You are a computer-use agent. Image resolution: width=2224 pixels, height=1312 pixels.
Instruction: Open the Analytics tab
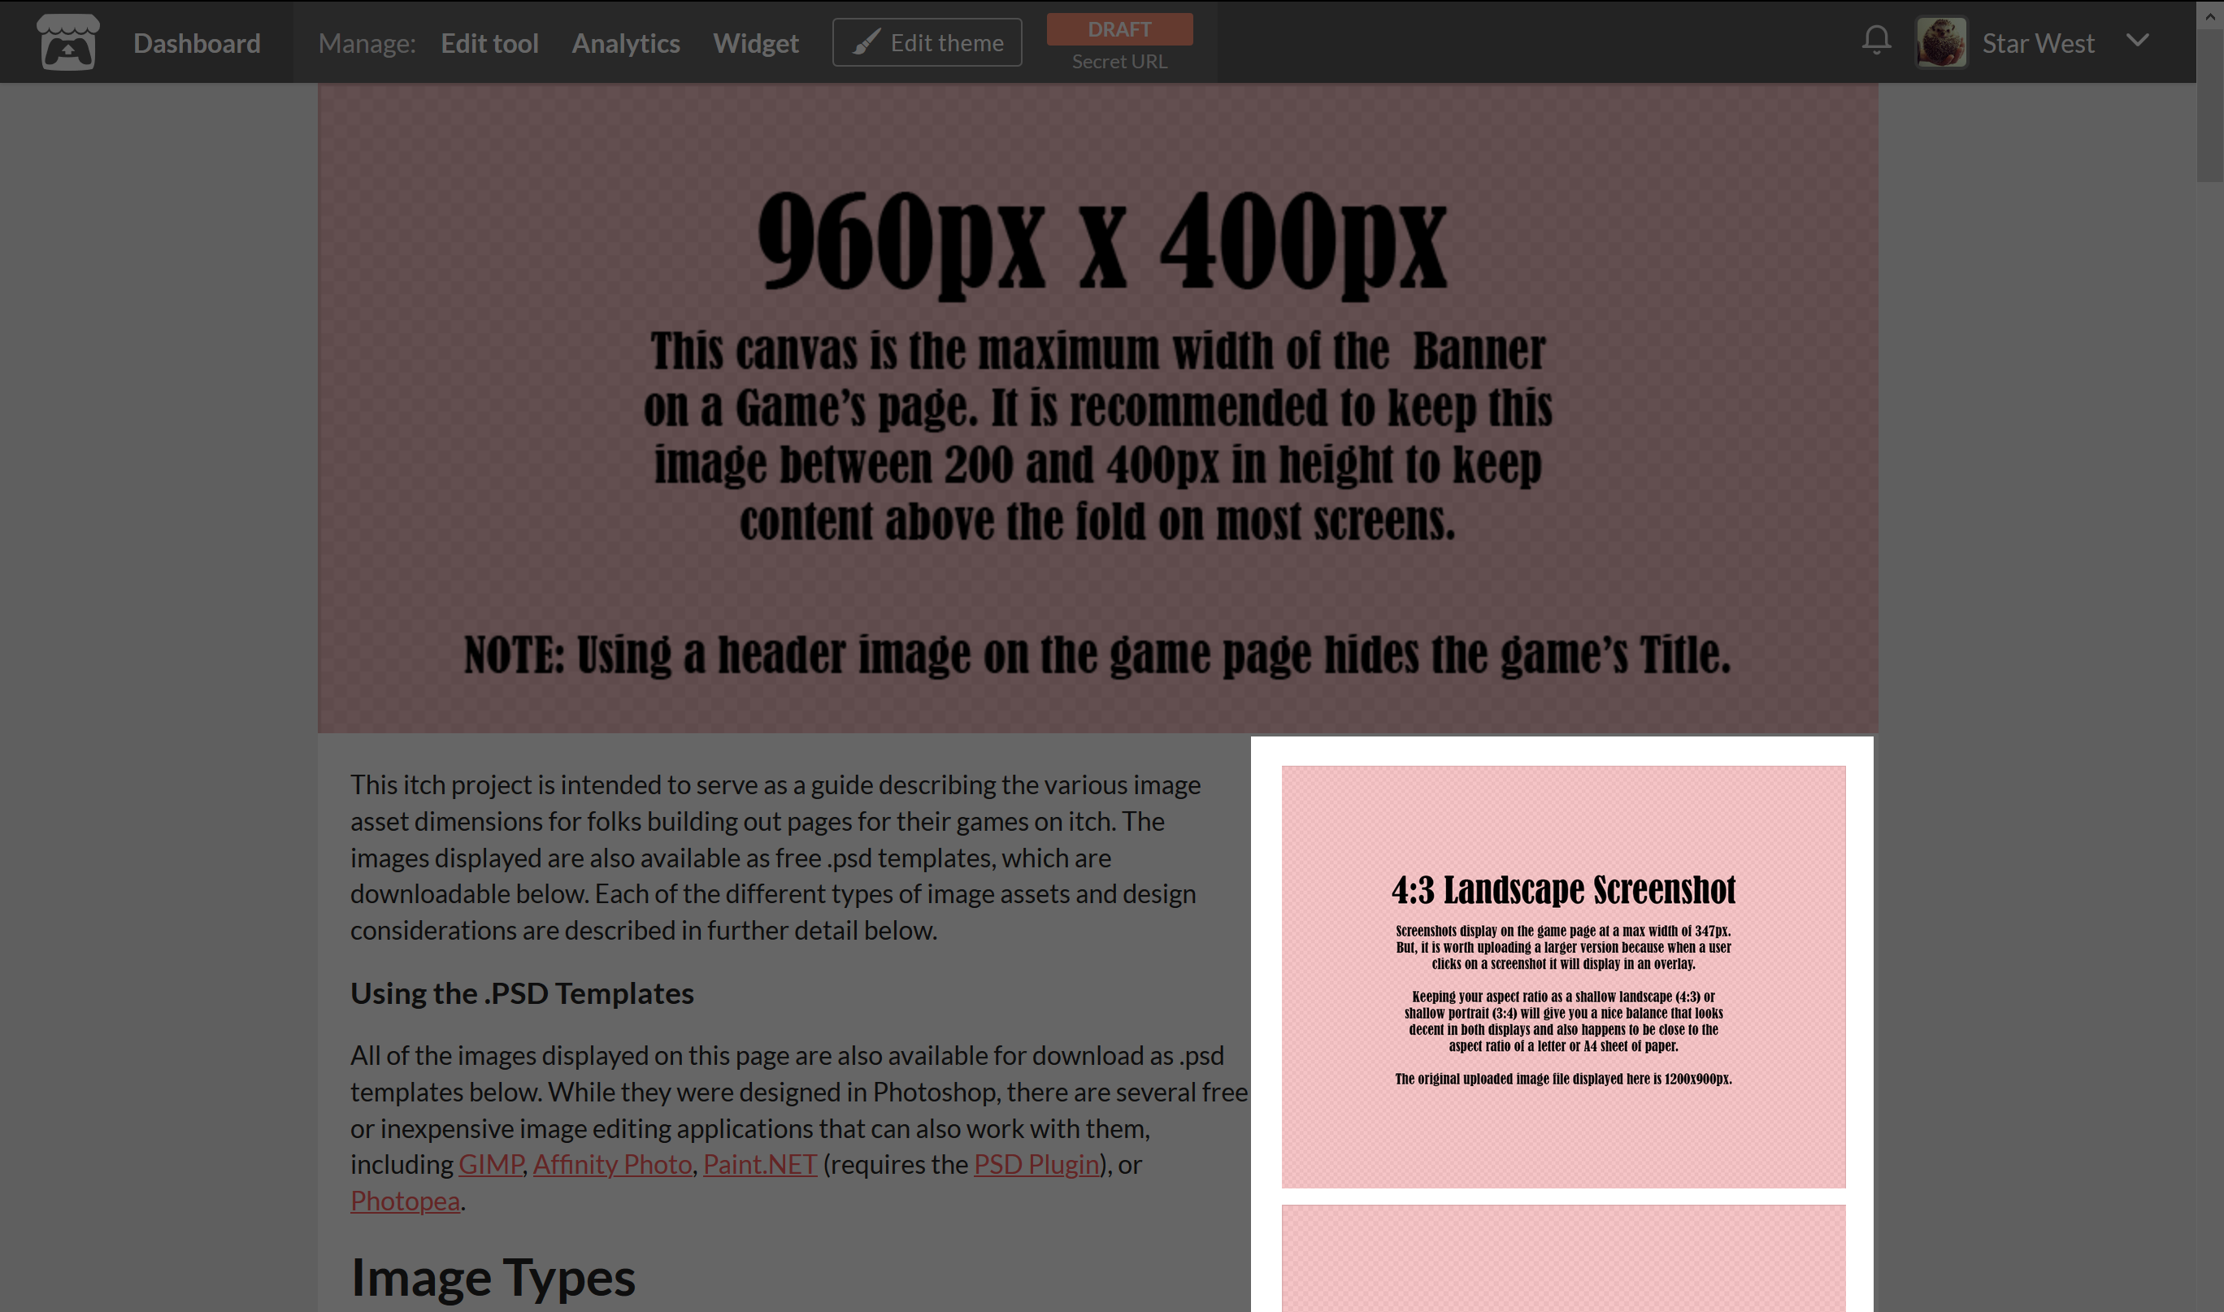pos(626,42)
